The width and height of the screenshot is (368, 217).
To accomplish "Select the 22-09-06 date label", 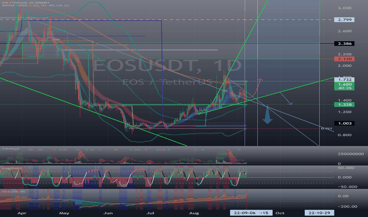I will (x=245, y=213).
